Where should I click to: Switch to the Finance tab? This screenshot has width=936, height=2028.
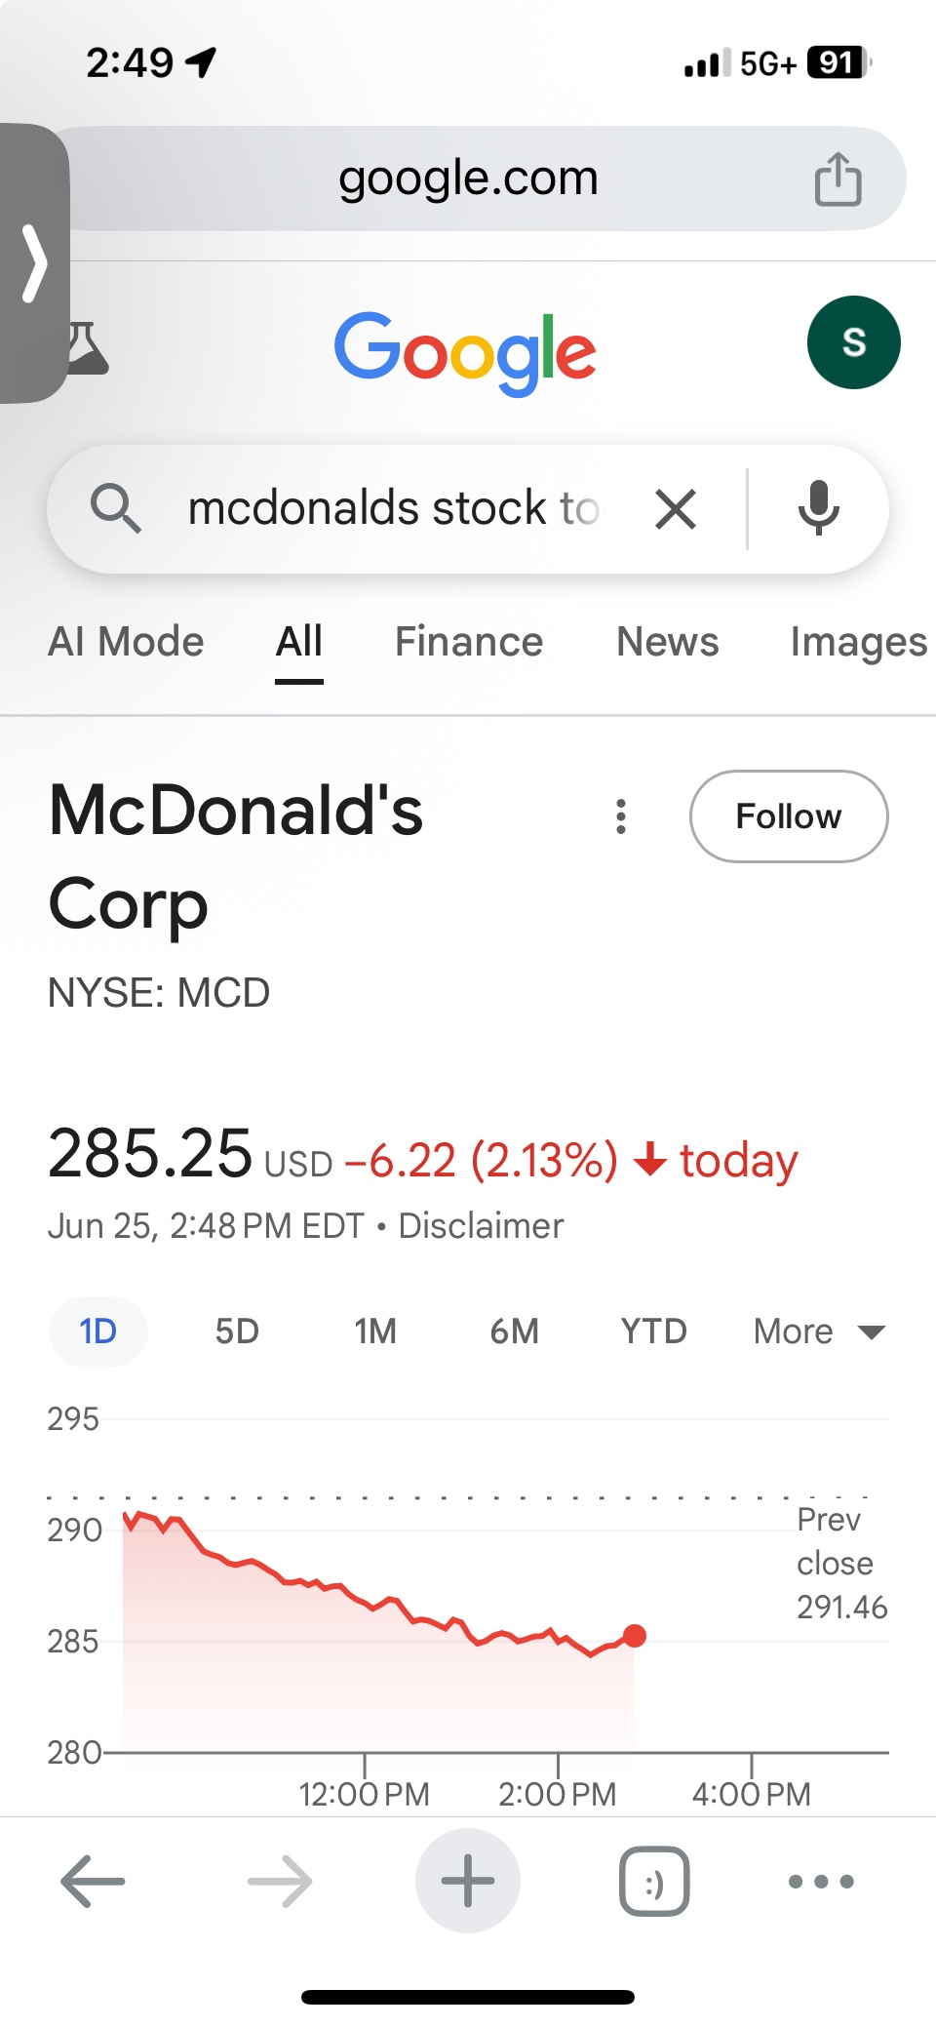point(469,642)
